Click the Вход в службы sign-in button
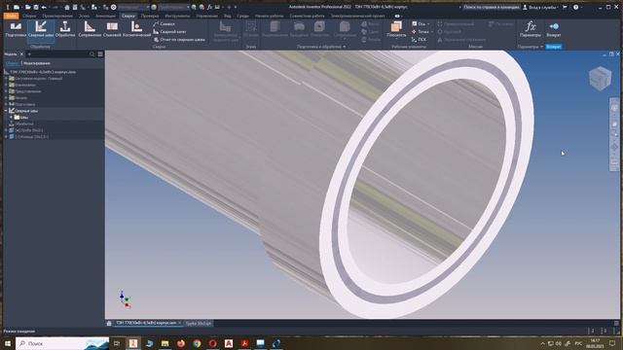The image size is (623, 350). tap(540, 7)
